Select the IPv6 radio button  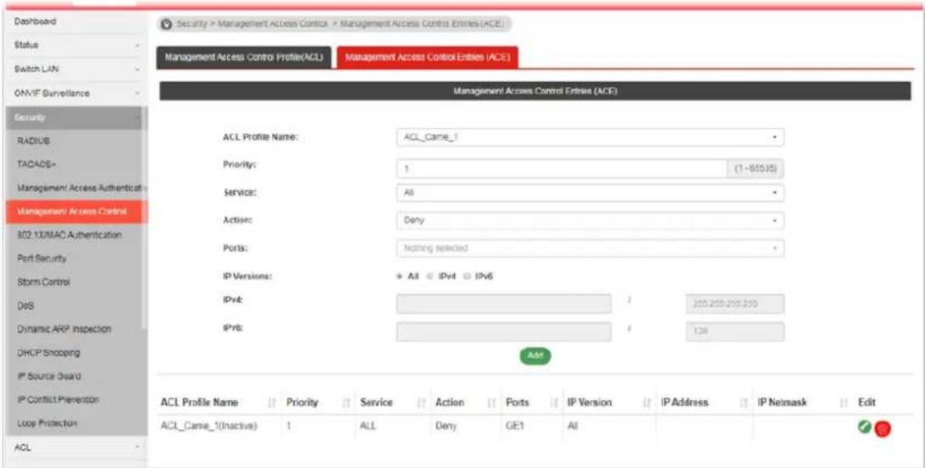(x=467, y=277)
